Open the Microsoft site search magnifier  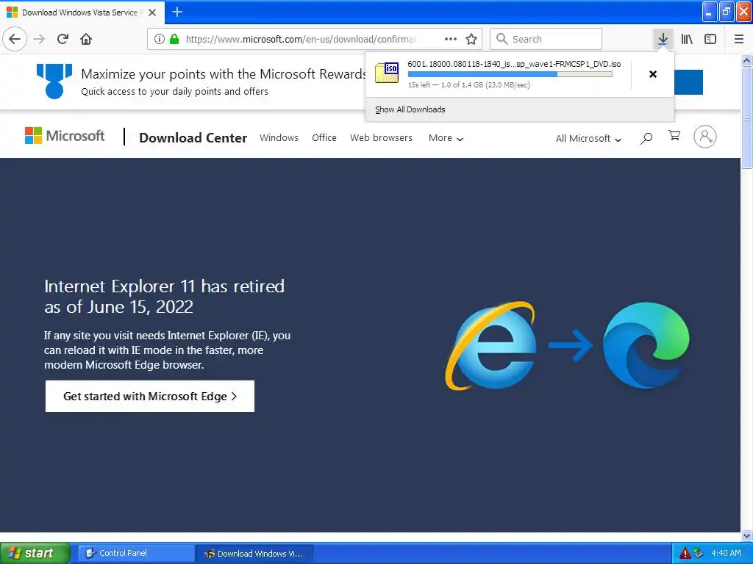click(646, 138)
